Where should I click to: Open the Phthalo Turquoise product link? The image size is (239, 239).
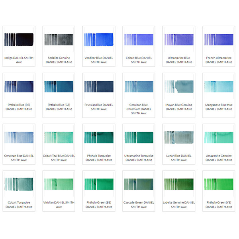tap(99, 158)
